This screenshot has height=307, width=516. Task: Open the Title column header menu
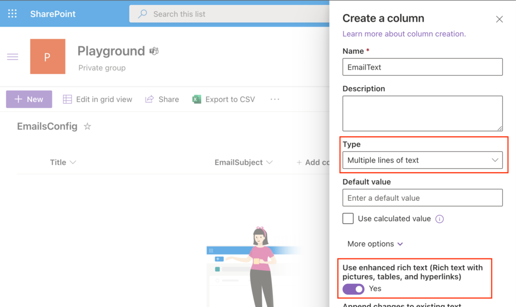(63, 163)
